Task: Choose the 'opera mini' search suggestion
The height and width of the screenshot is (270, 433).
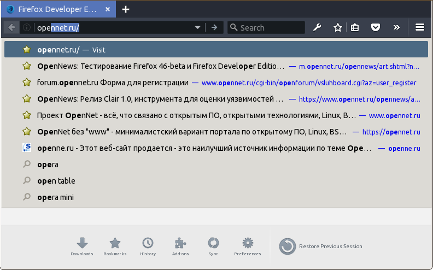Action: (216, 197)
